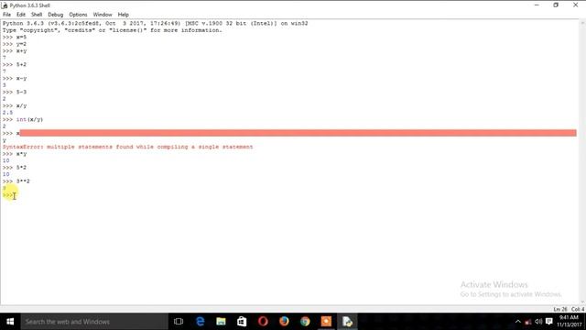Place cursor at the last empty prompt
The image size is (586, 330).
click(x=15, y=195)
